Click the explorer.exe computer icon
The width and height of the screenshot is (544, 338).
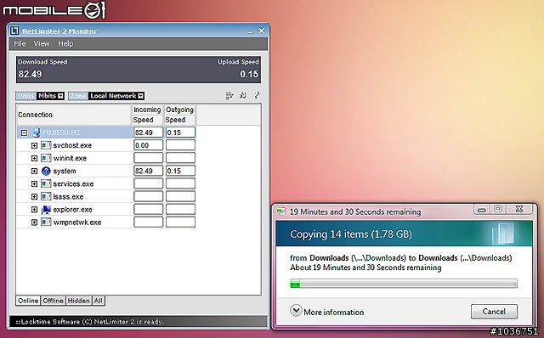tap(46, 210)
